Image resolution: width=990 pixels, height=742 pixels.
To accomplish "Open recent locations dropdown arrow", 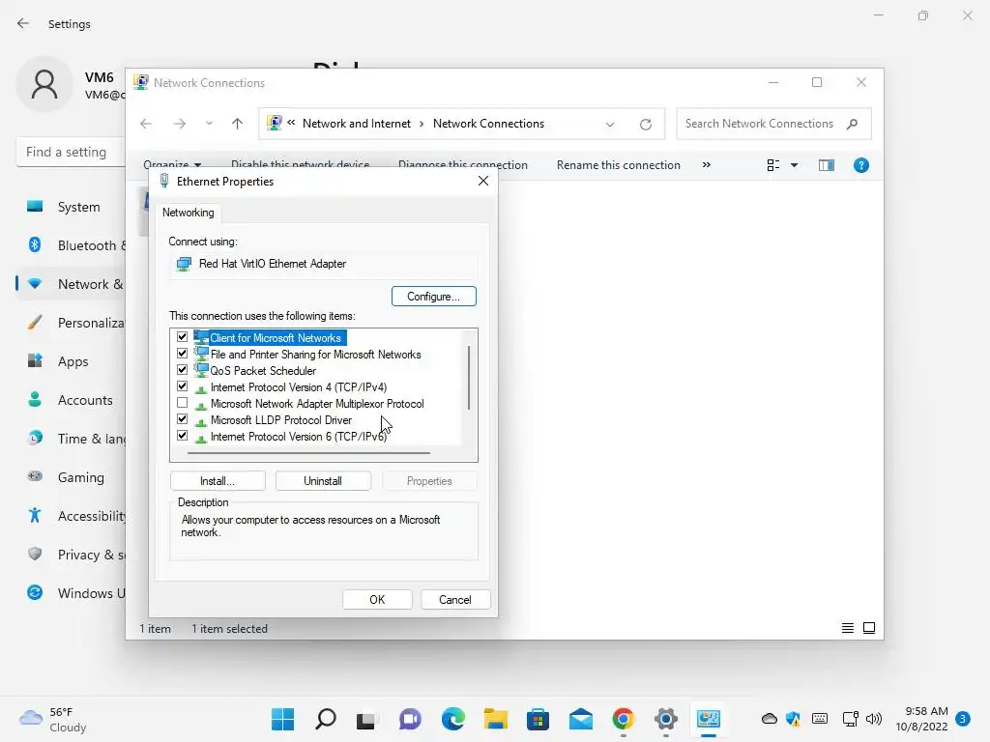I will (209, 124).
